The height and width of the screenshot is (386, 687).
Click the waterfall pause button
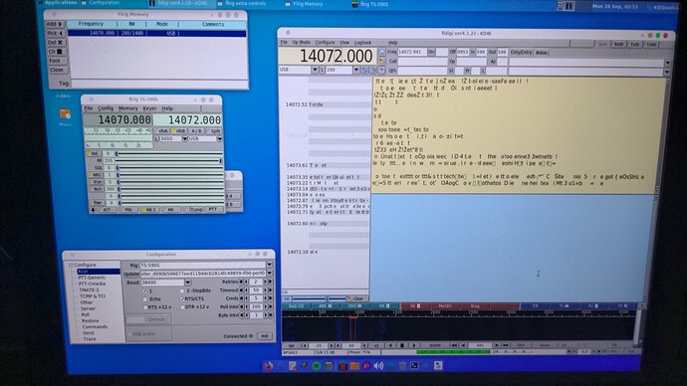coord(402,345)
